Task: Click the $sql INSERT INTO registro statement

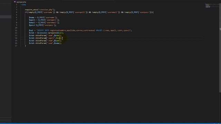Action: click(80, 30)
